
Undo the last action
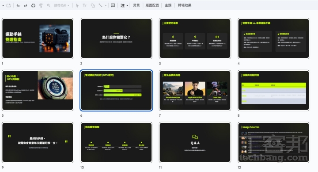(x=18, y=5)
